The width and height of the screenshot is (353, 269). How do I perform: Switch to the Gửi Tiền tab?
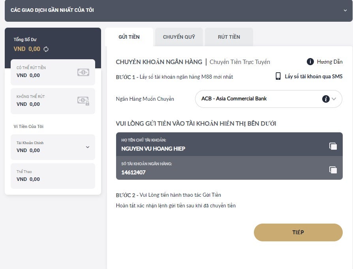click(x=129, y=37)
